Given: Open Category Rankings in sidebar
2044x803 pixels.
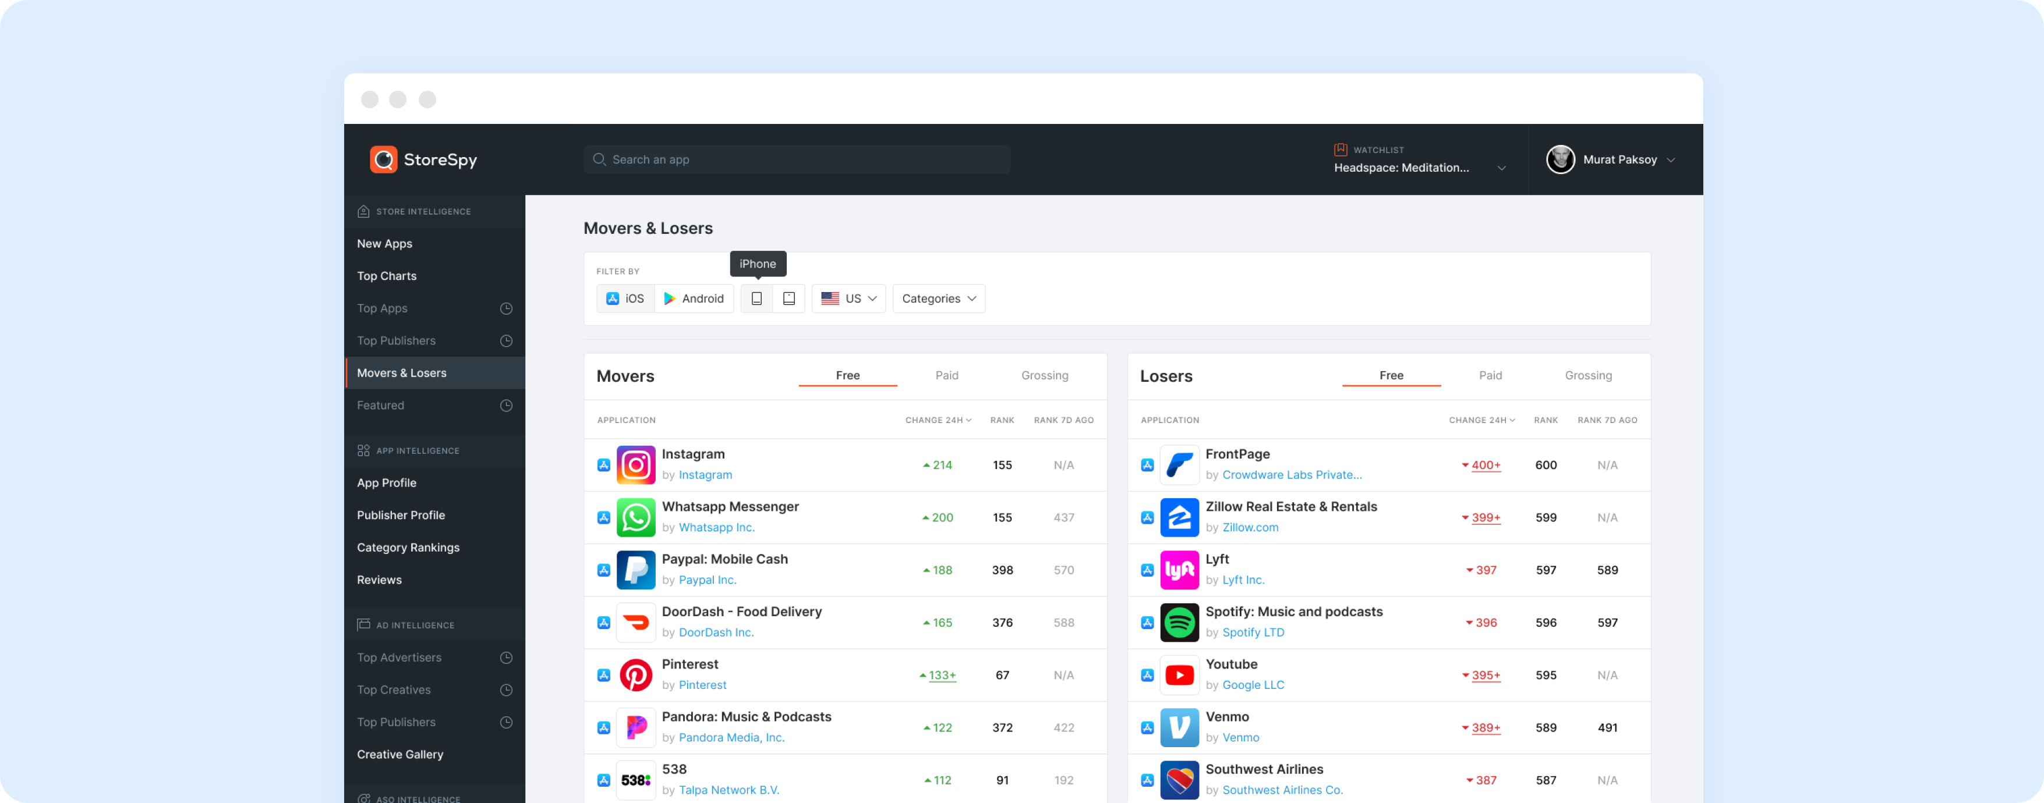Looking at the screenshot, I should pos(435,548).
